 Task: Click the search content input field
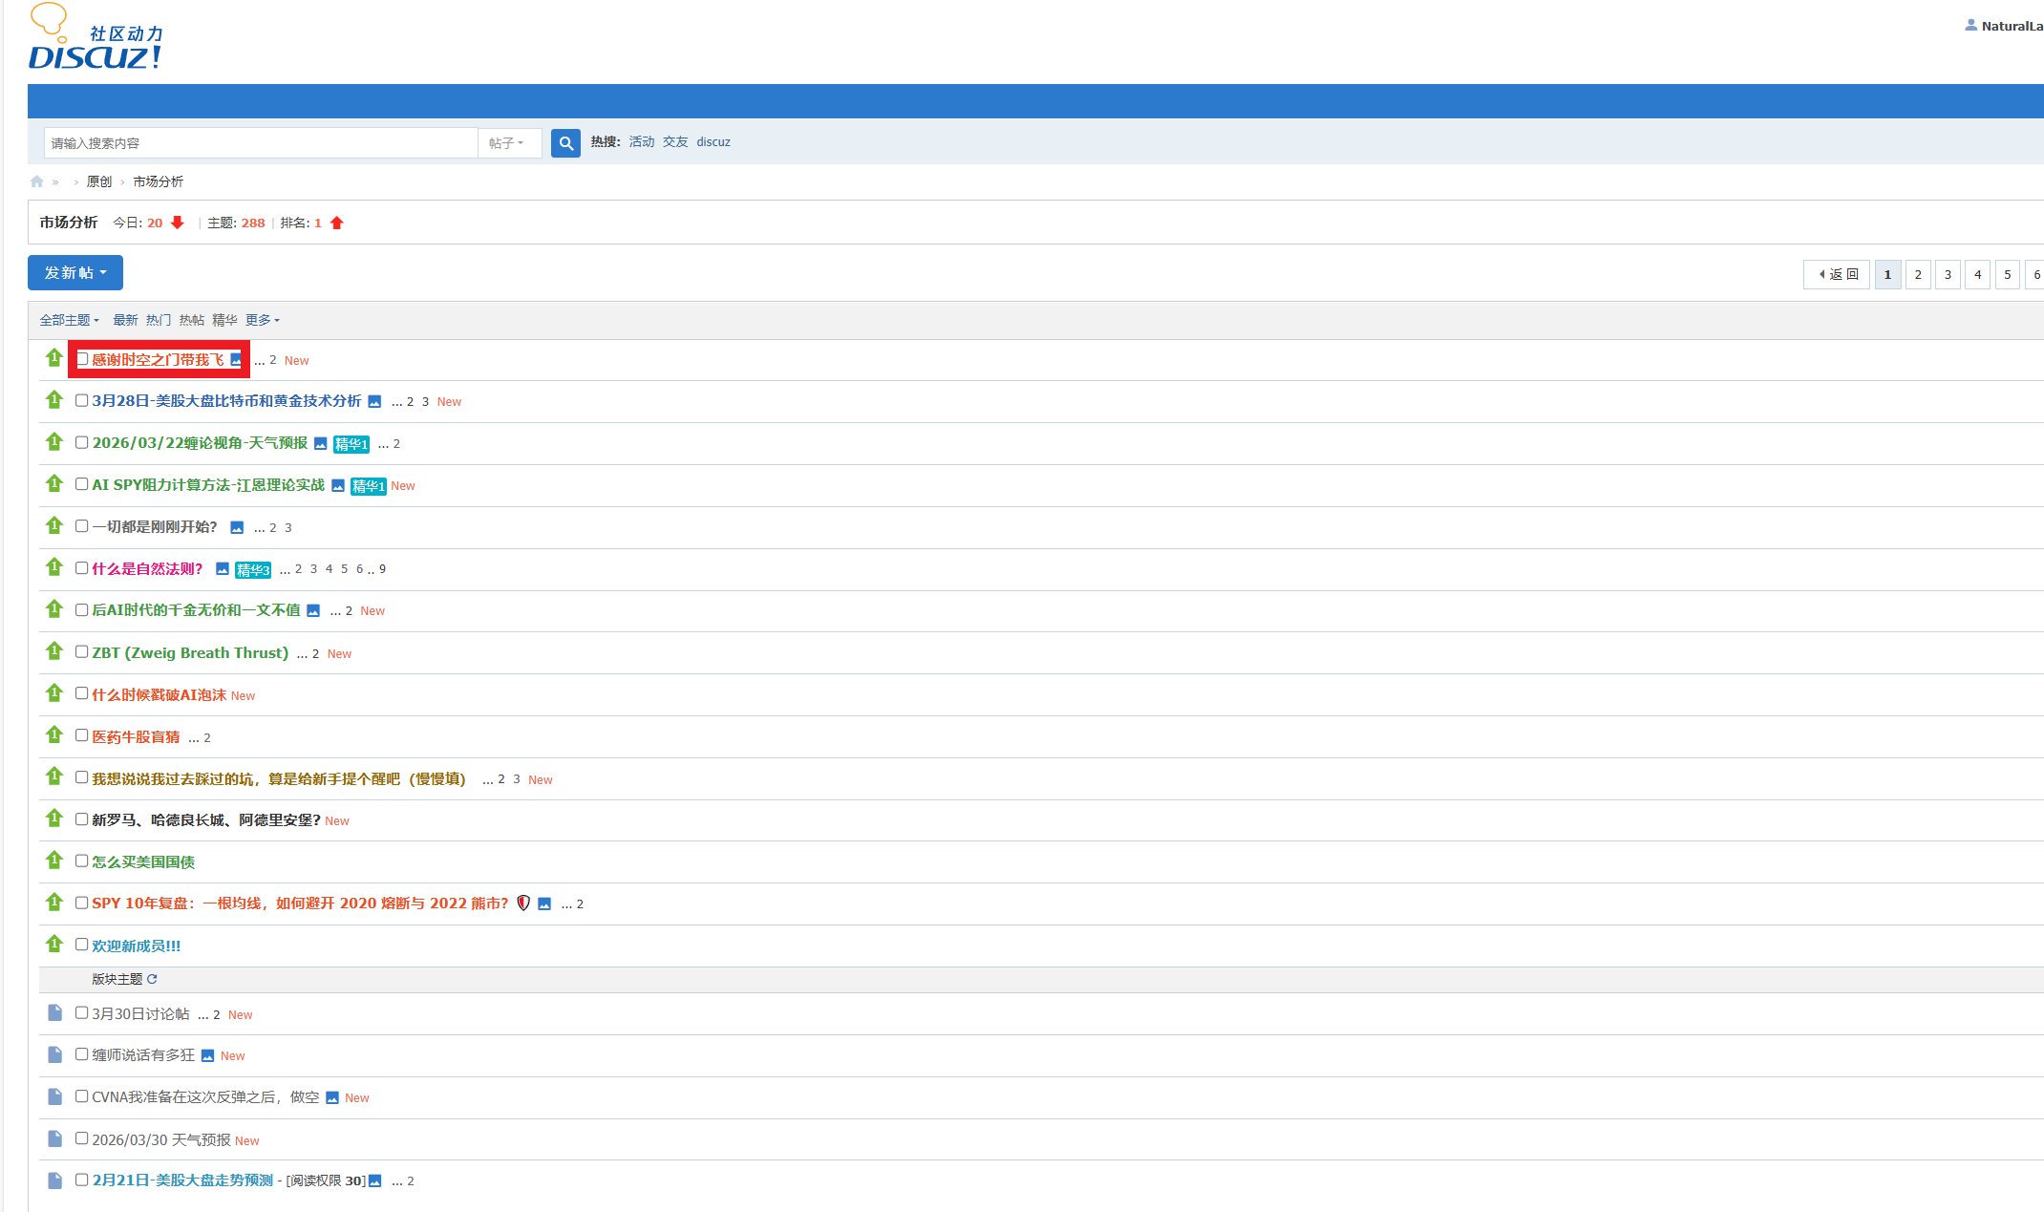[261, 143]
